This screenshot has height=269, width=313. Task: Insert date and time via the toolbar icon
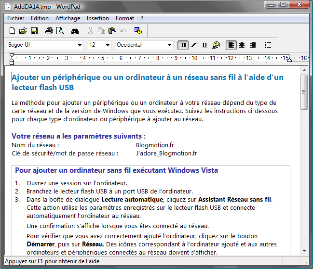[138, 31]
